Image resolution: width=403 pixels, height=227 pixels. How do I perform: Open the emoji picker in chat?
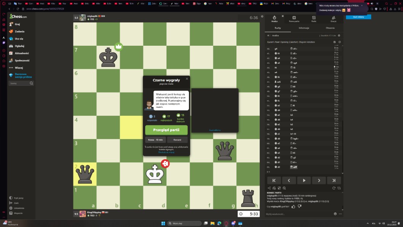[x=335, y=214]
